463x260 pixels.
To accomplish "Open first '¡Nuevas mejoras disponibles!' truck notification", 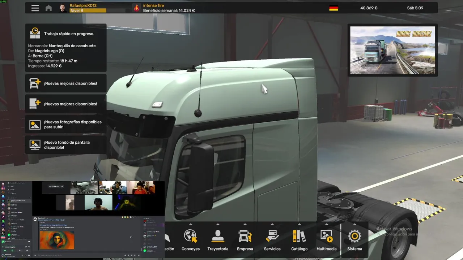I will click(x=66, y=83).
